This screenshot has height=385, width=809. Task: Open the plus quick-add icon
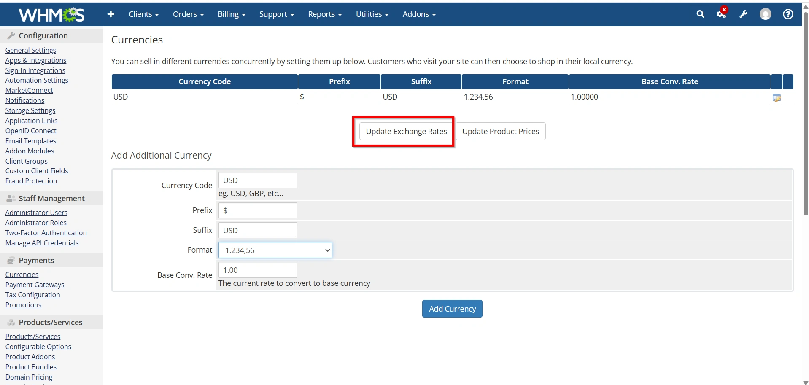(111, 14)
